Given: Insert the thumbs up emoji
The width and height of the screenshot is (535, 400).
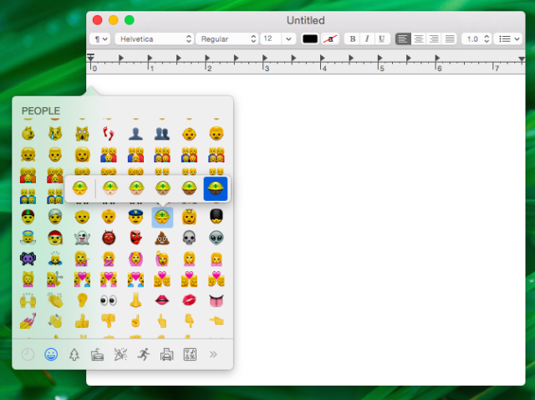Looking at the screenshot, I should point(82,321).
